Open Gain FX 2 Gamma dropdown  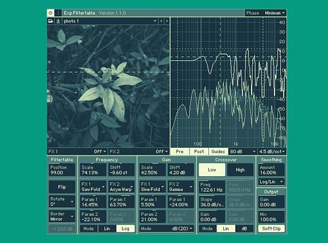point(181,187)
